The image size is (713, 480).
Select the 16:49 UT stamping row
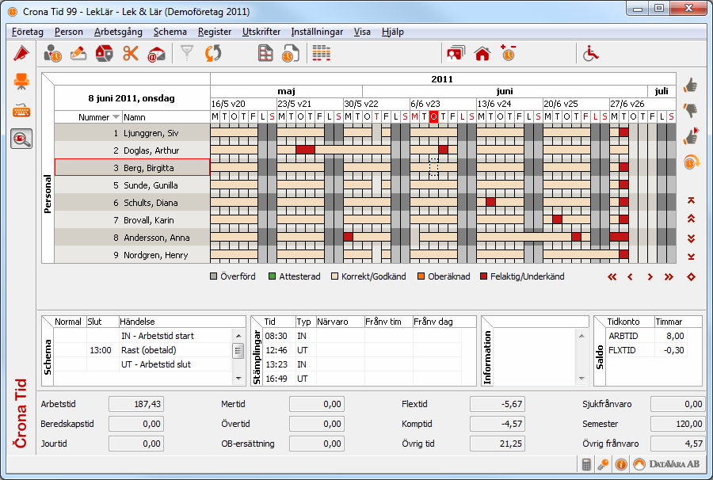363,379
